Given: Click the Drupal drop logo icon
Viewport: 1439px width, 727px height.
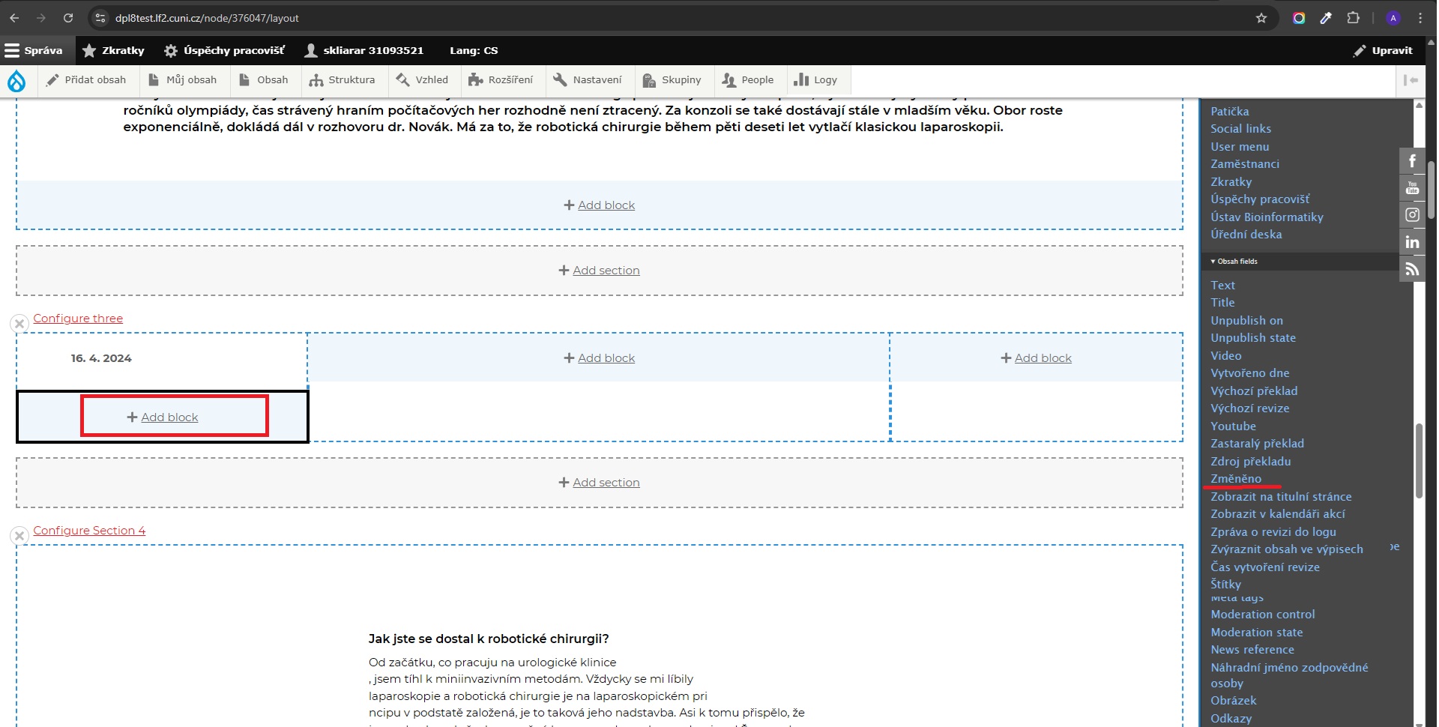Looking at the screenshot, I should (16, 80).
